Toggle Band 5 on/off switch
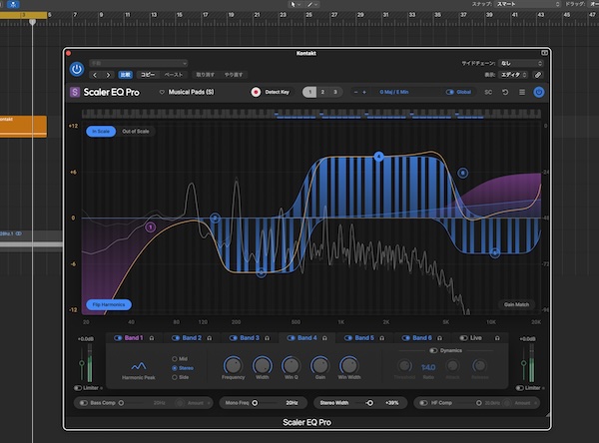Viewport: 599px width, 443px height. pyautogui.click(x=348, y=338)
